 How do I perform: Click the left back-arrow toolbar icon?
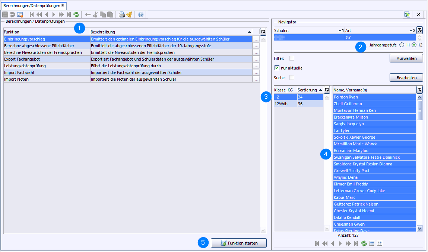tap(88, 14)
